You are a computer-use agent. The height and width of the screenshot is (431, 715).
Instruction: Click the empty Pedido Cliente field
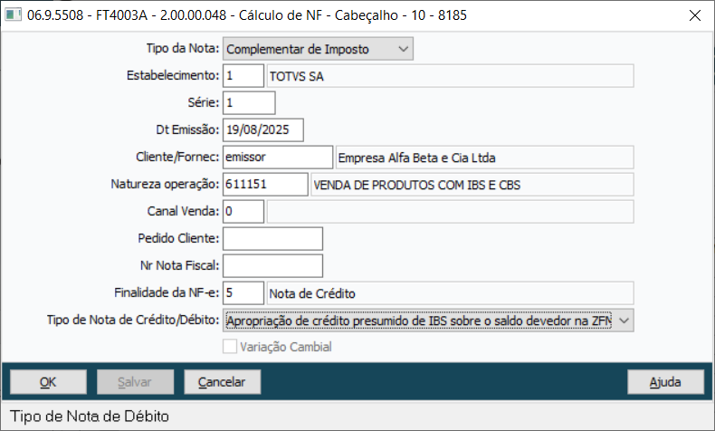pos(272,238)
